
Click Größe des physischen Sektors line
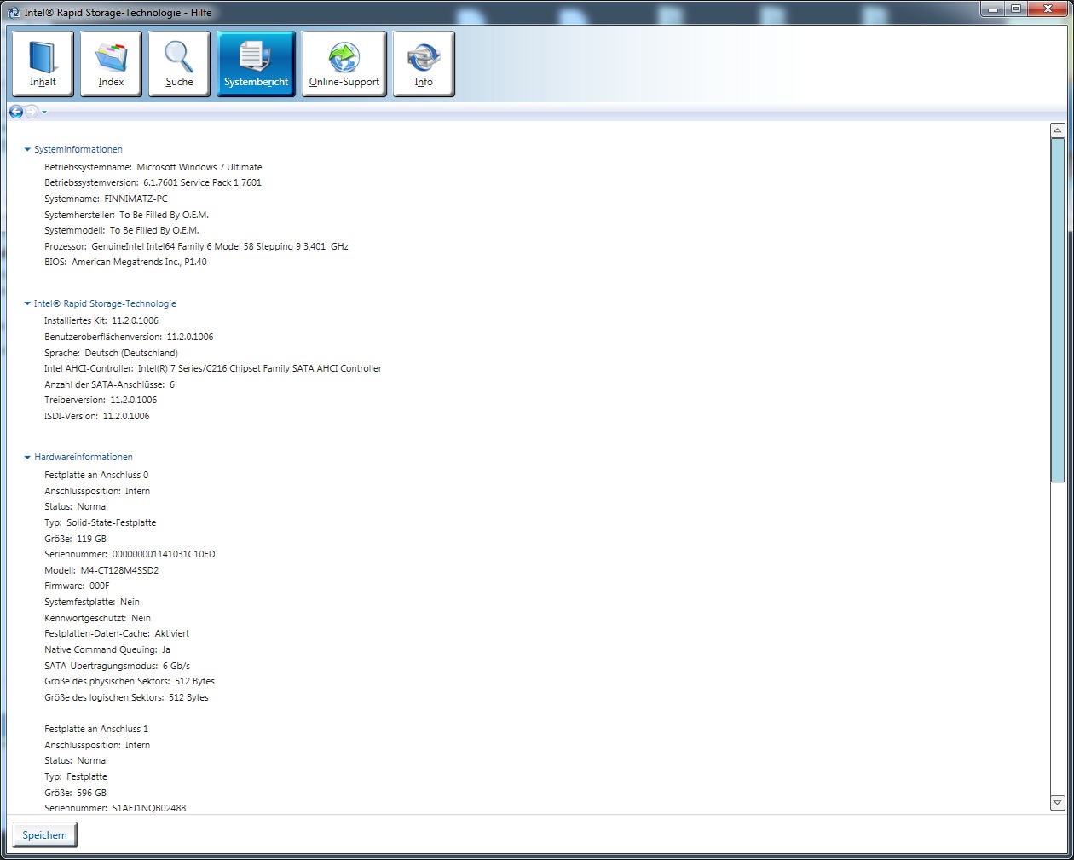tap(130, 681)
